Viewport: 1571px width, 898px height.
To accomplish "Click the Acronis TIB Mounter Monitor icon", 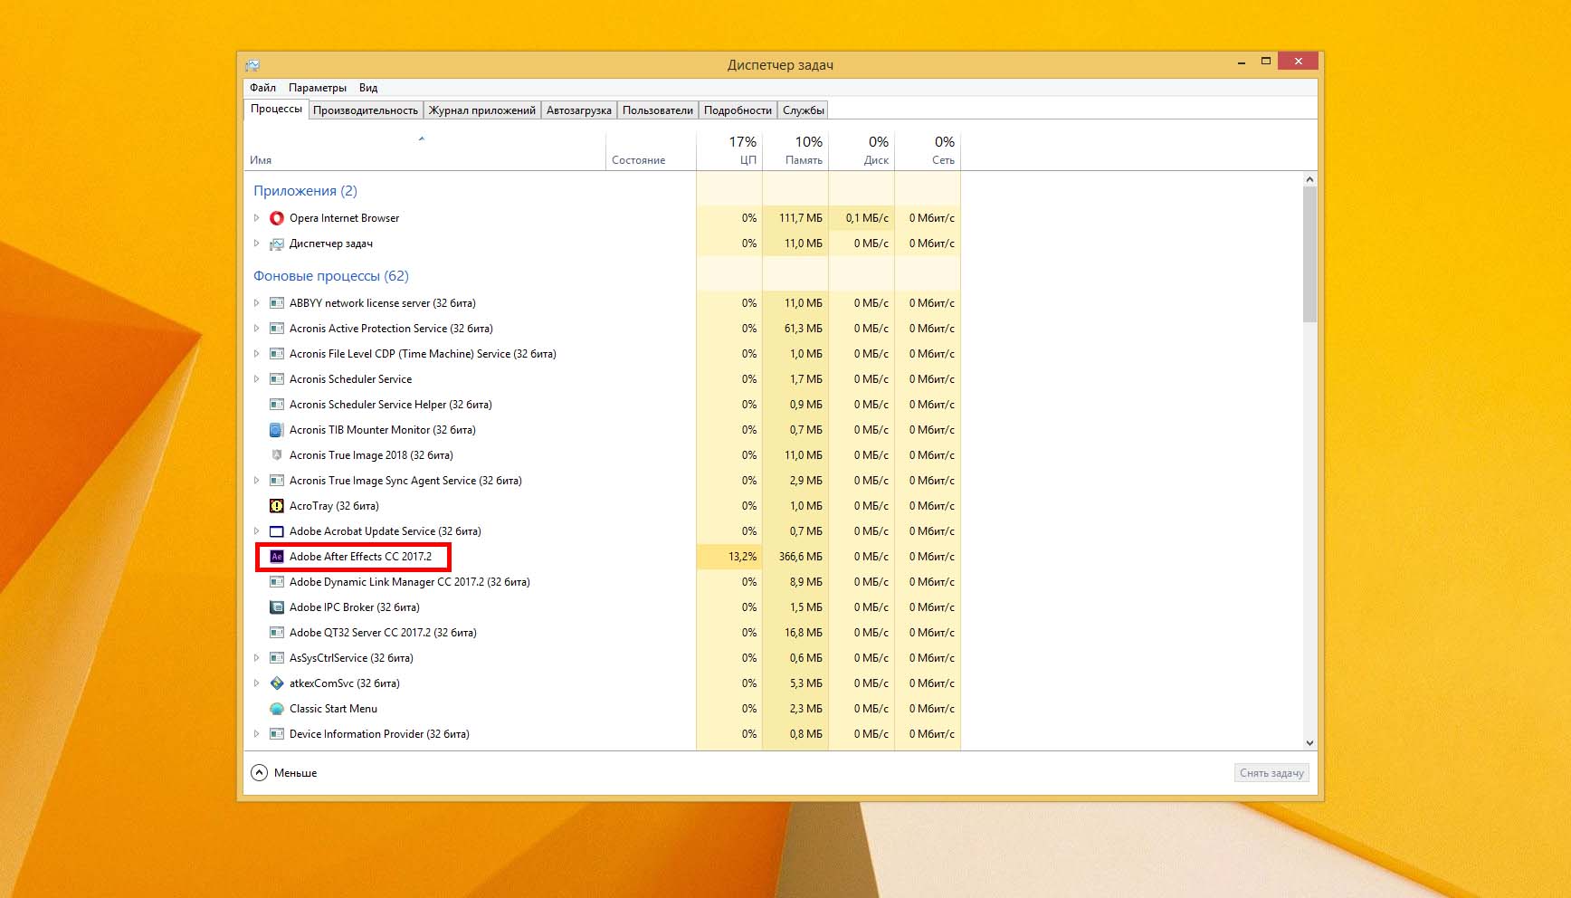I will 277,430.
